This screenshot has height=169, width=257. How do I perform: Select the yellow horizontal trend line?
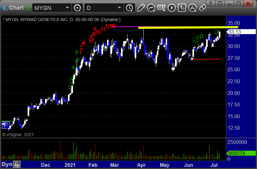click(188, 27)
